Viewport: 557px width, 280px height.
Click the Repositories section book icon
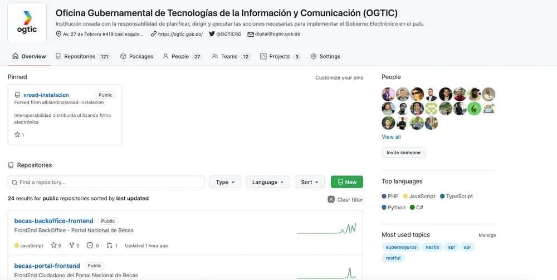point(11,165)
